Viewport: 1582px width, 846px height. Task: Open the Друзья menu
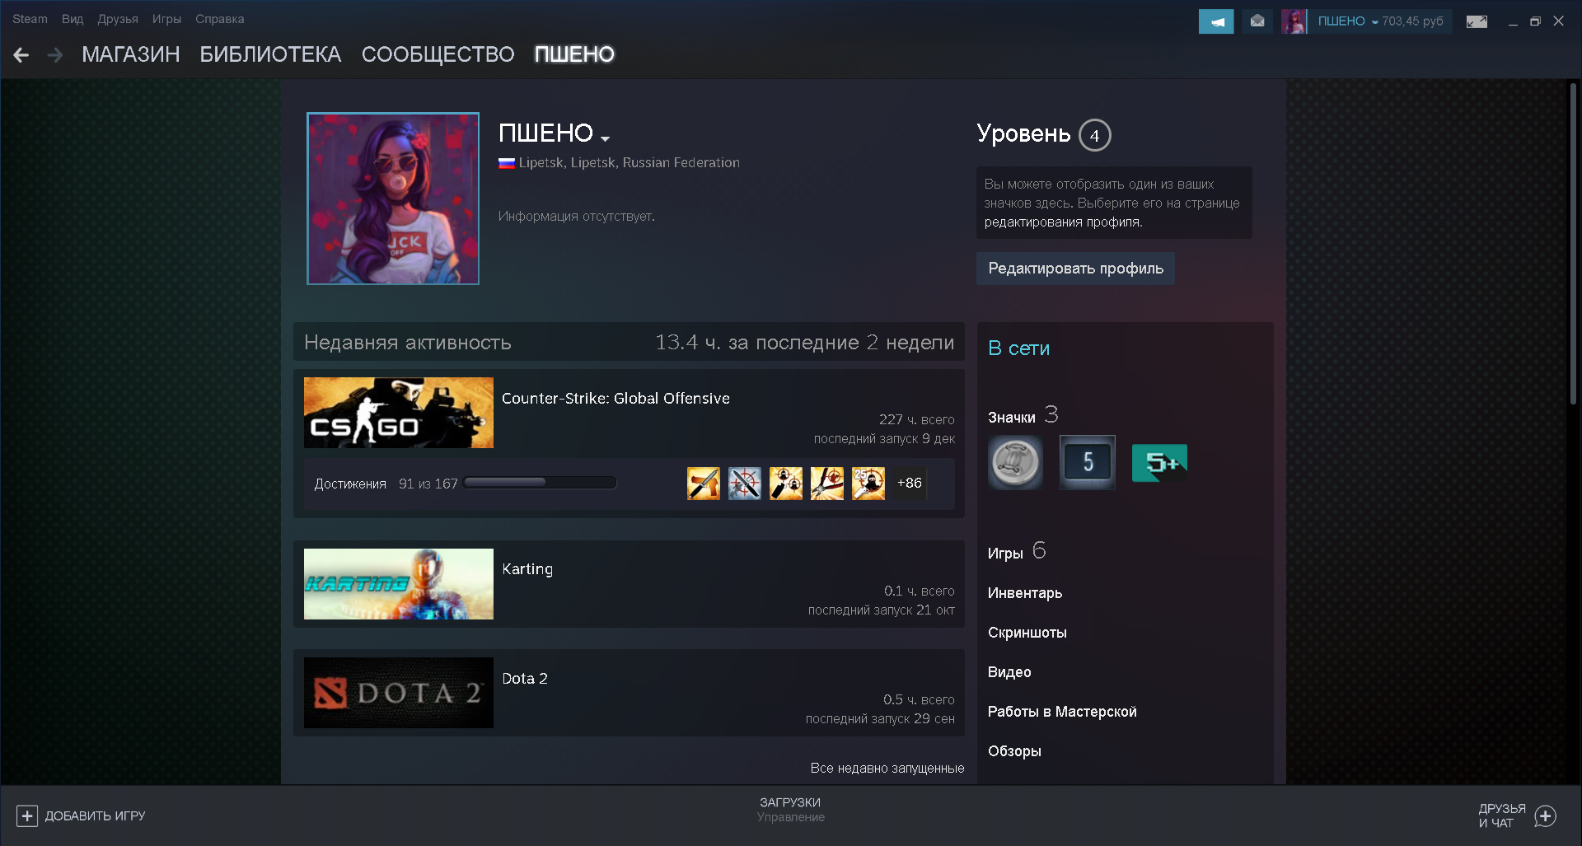click(118, 19)
